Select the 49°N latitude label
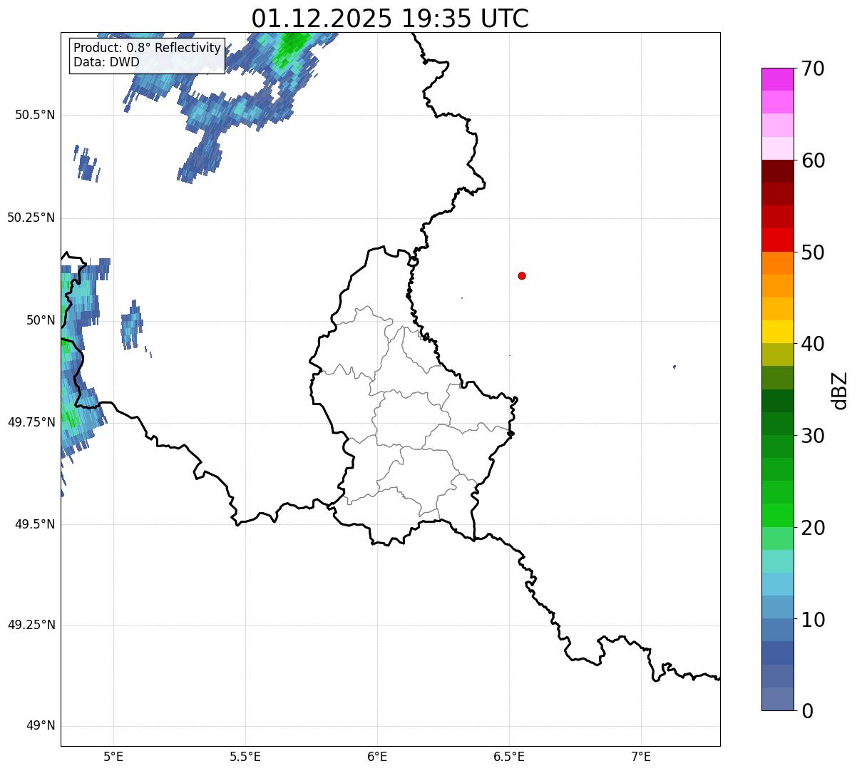857x771 pixels. pyautogui.click(x=41, y=726)
